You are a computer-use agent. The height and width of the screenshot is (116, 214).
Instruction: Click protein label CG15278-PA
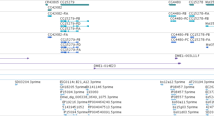[x=200, y=40]
